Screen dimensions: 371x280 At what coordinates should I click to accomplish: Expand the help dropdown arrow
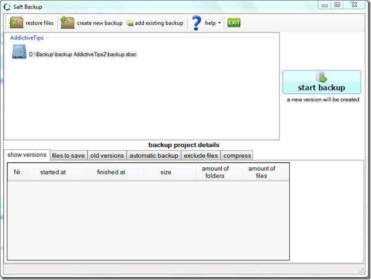pos(219,23)
